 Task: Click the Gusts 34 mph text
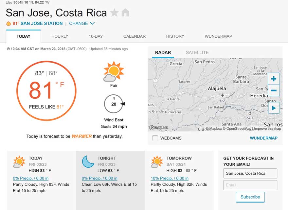tap(114, 126)
